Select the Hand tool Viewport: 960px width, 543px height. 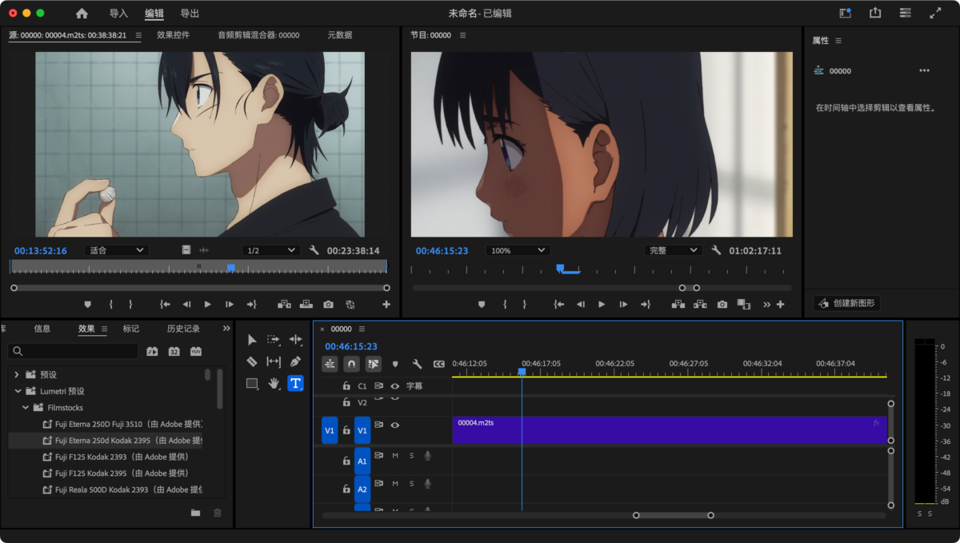[x=274, y=383]
